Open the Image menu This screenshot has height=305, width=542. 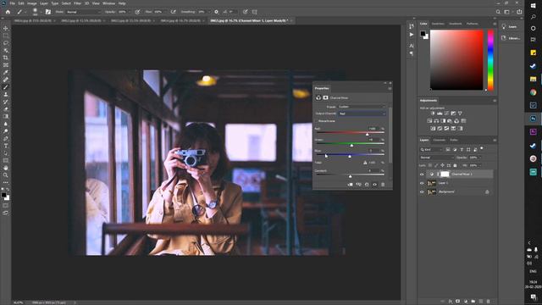(32, 3)
